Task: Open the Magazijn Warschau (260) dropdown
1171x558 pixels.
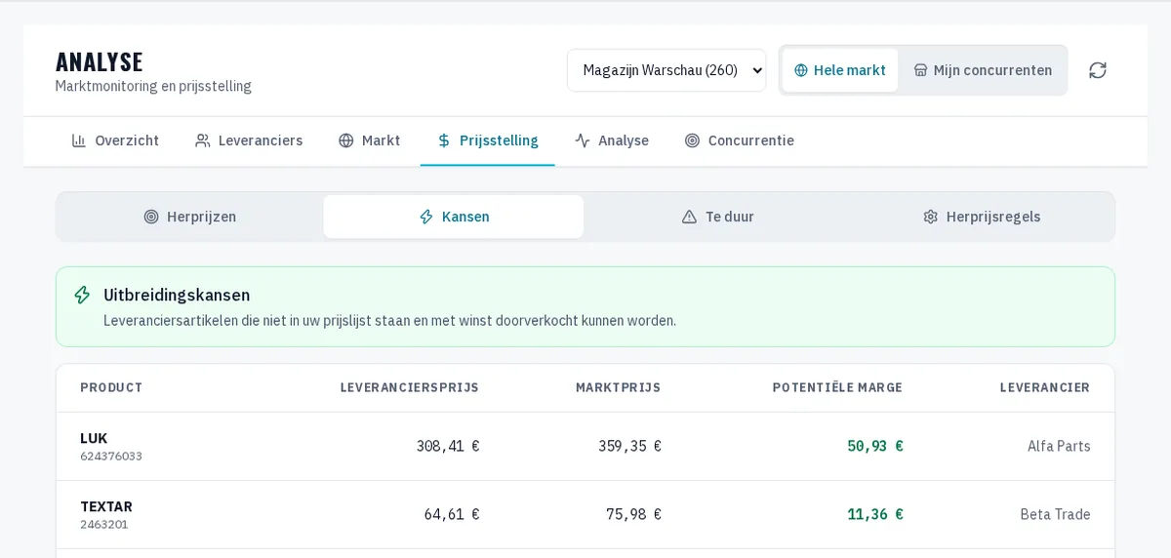Action: click(x=666, y=70)
